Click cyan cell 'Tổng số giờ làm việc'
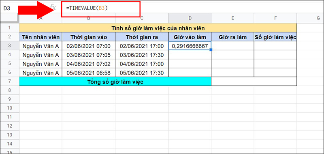Screen dimensions: 324x154 [115, 81]
